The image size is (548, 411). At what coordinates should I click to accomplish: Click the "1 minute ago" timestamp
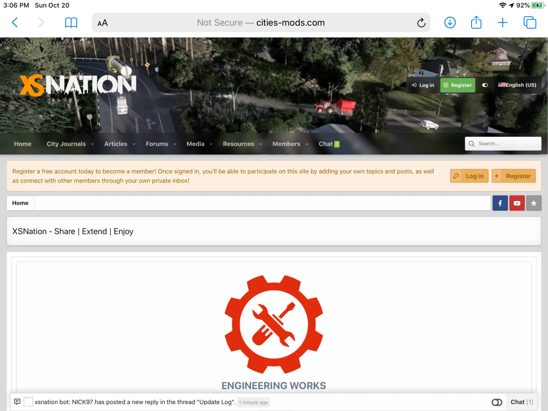click(253, 402)
